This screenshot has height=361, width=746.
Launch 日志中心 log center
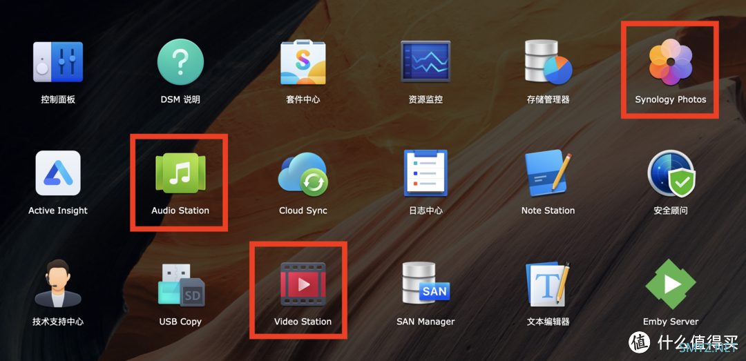pyautogui.click(x=425, y=173)
